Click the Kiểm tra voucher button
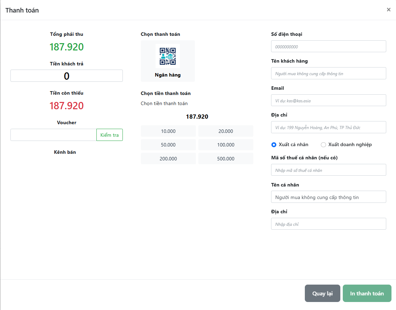The height and width of the screenshot is (310, 396). (x=109, y=135)
